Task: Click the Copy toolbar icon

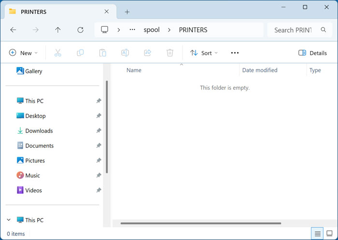Action: [x=80, y=53]
